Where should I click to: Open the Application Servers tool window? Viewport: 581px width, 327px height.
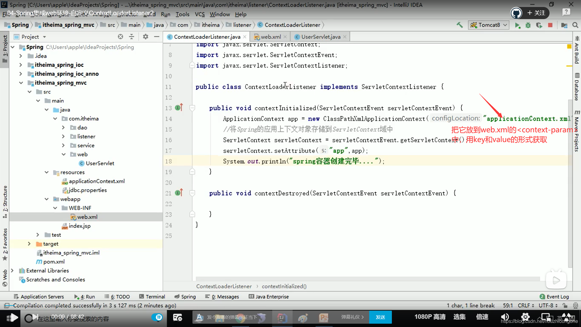[x=39, y=297]
